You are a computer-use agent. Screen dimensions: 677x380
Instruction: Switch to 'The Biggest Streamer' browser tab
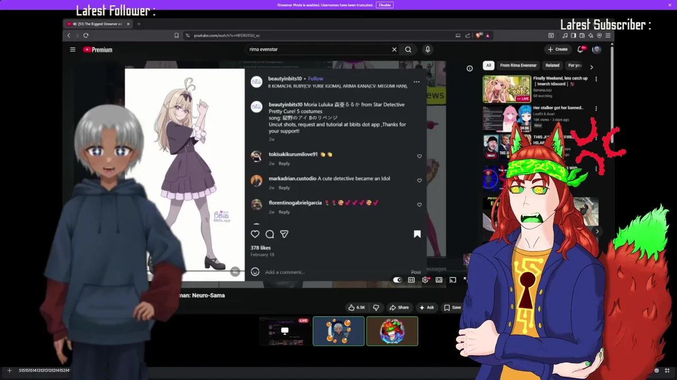click(x=98, y=24)
